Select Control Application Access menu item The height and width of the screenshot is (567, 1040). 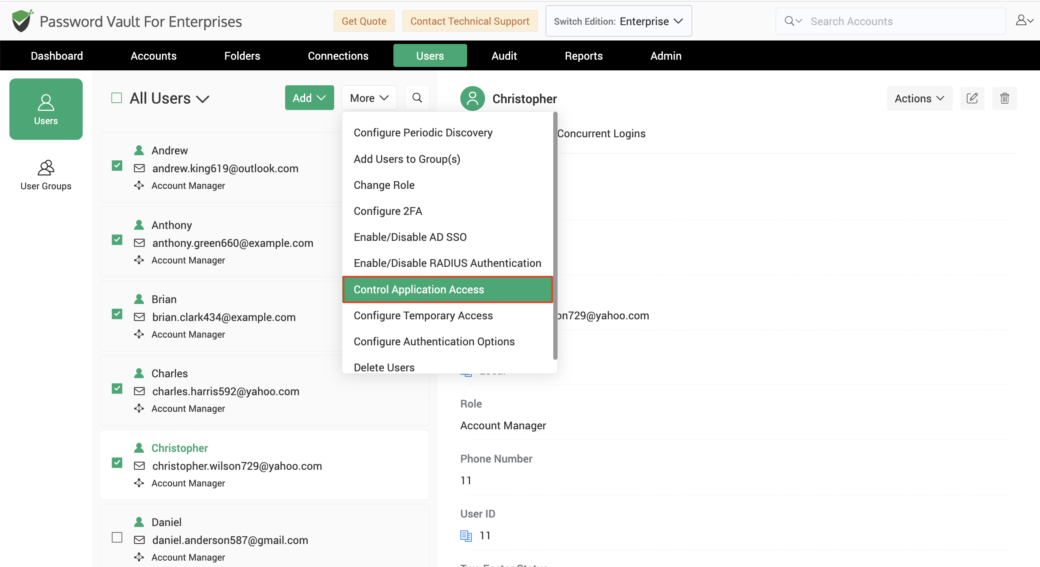point(448,289)
